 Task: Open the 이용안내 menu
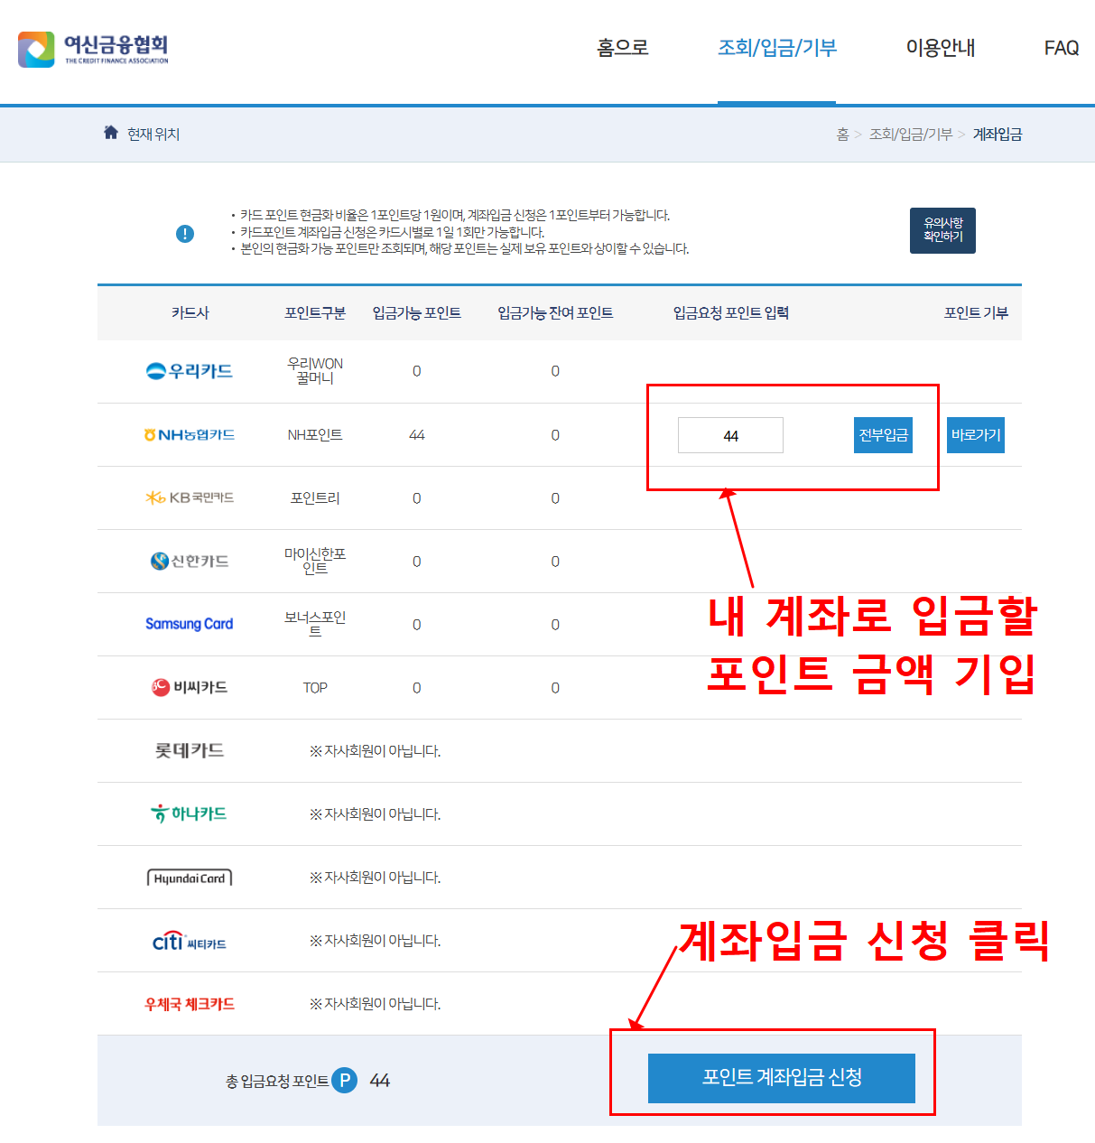[x=941, y=48]
